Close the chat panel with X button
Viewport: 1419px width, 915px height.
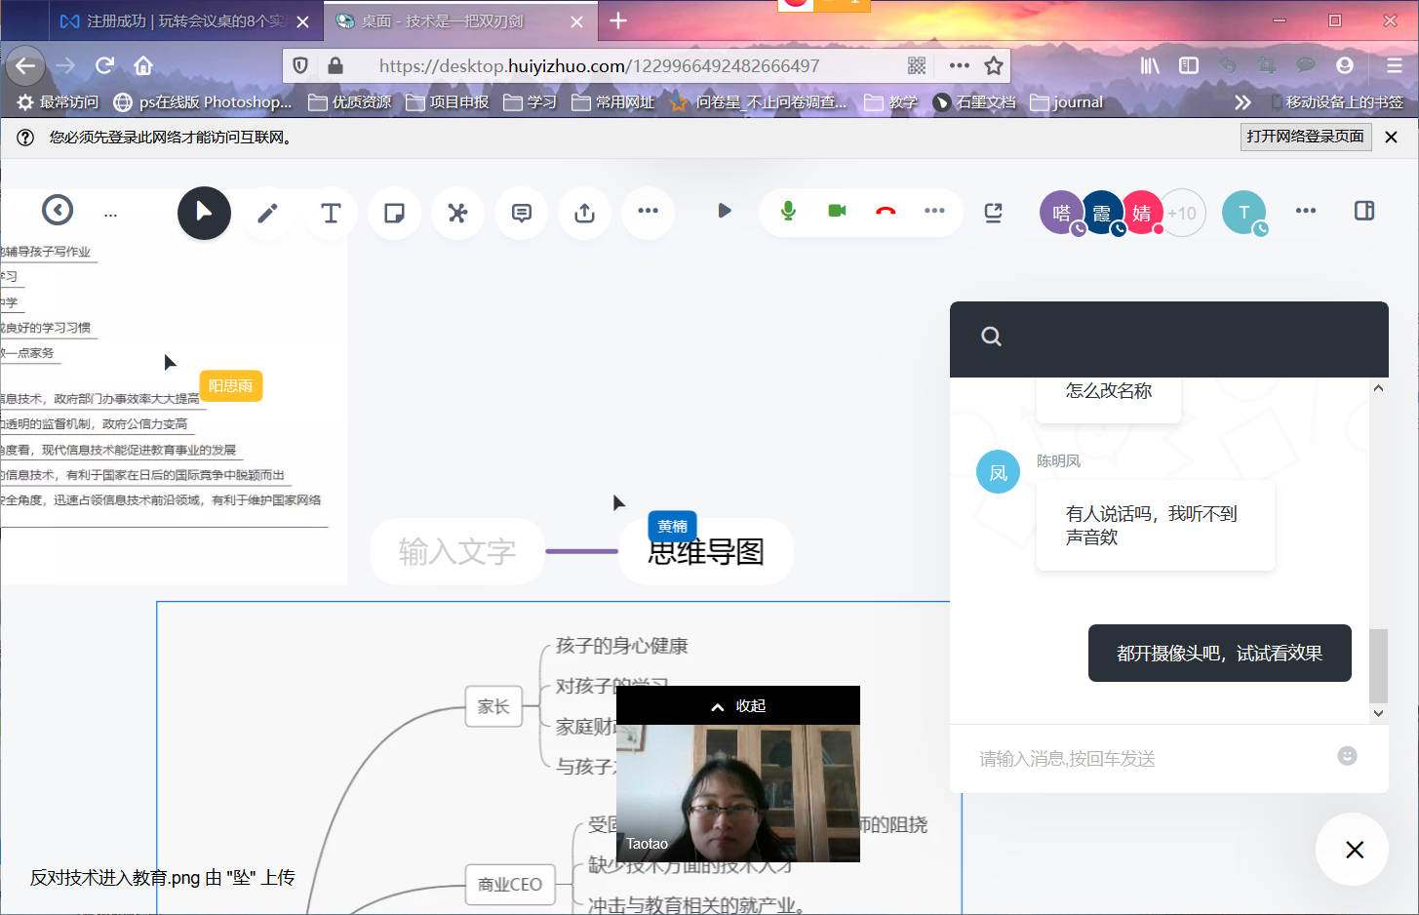click(x=1354, y=850)
